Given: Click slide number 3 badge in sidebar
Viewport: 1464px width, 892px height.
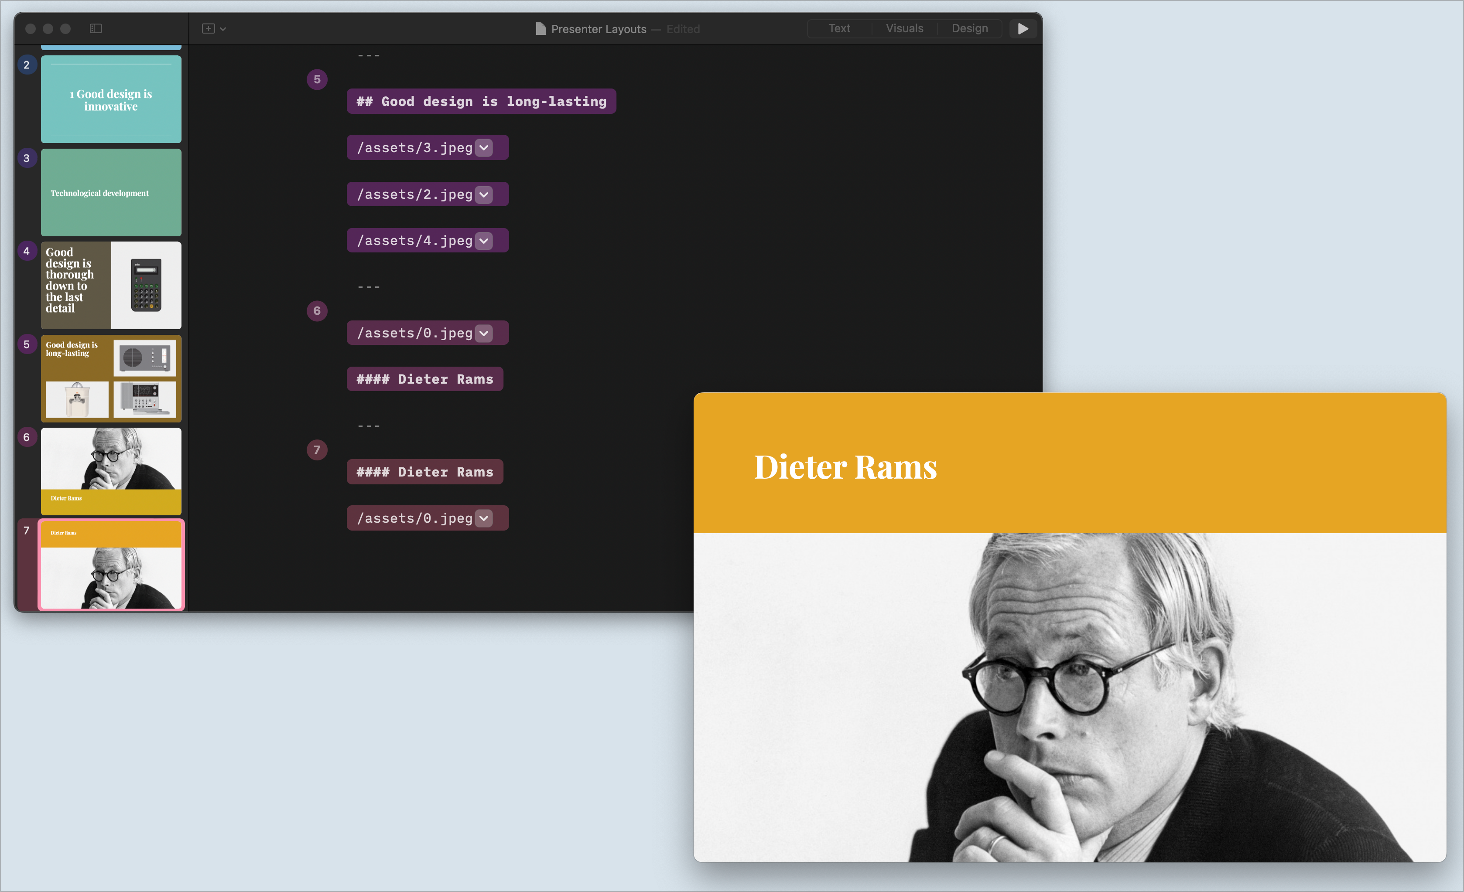Looking at the screenshot, I should [26, 158].
